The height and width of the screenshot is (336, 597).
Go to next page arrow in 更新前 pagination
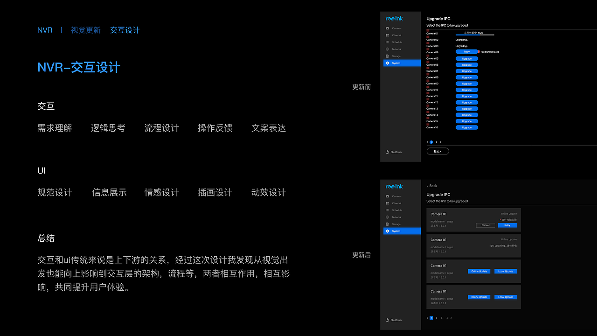441,142
